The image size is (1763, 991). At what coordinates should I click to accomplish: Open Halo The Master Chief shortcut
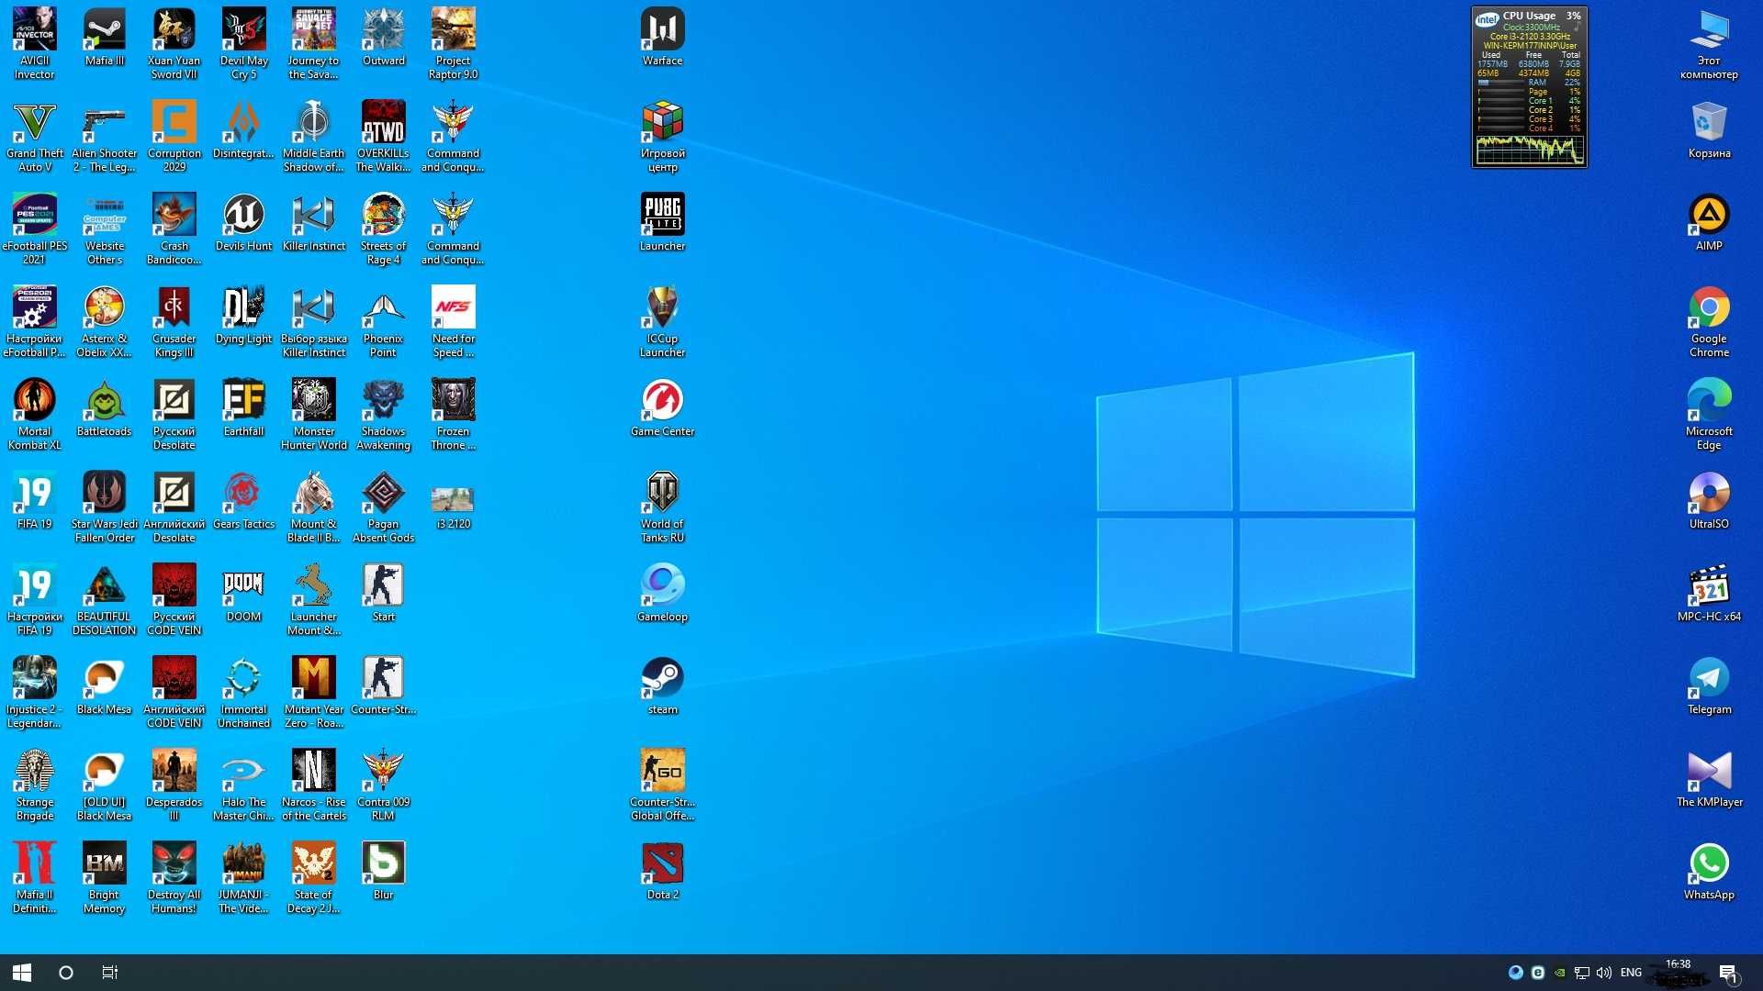click(x=244, y=785)
